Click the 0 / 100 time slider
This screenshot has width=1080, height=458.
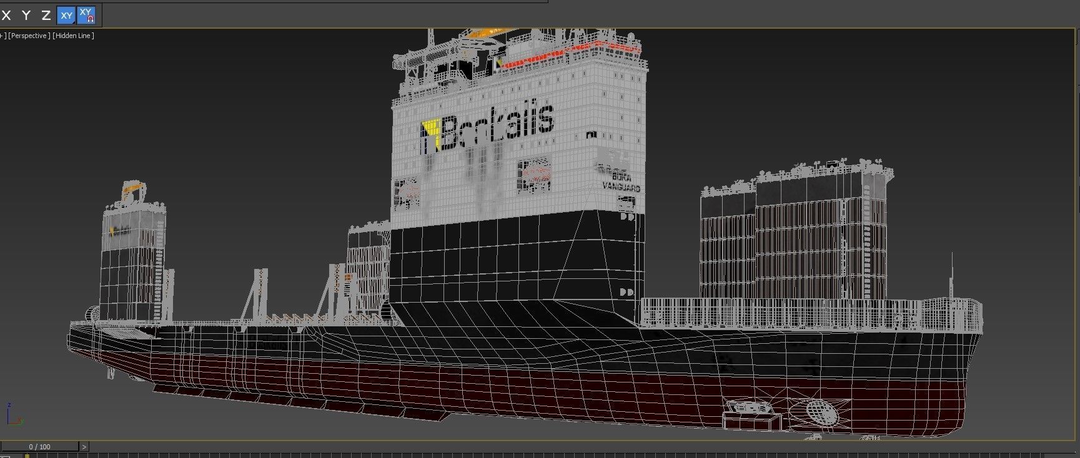(x=39, y=447)
